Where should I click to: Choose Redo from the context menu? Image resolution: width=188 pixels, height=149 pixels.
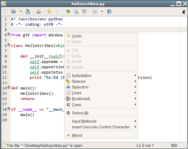101,42
